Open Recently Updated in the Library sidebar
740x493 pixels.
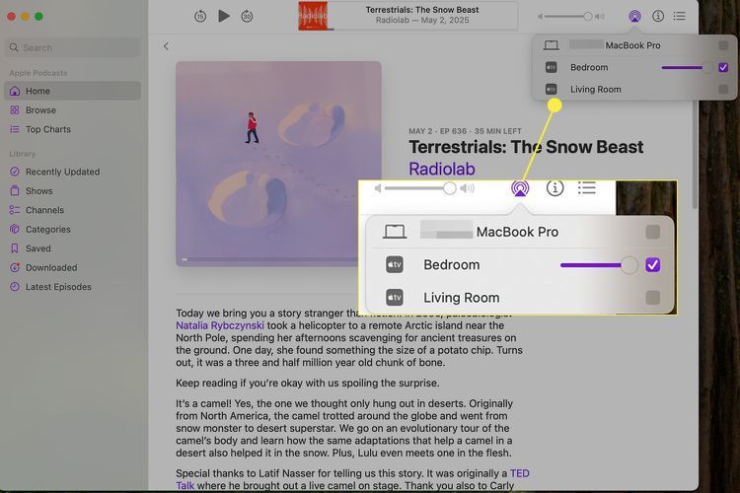(61, 172)
